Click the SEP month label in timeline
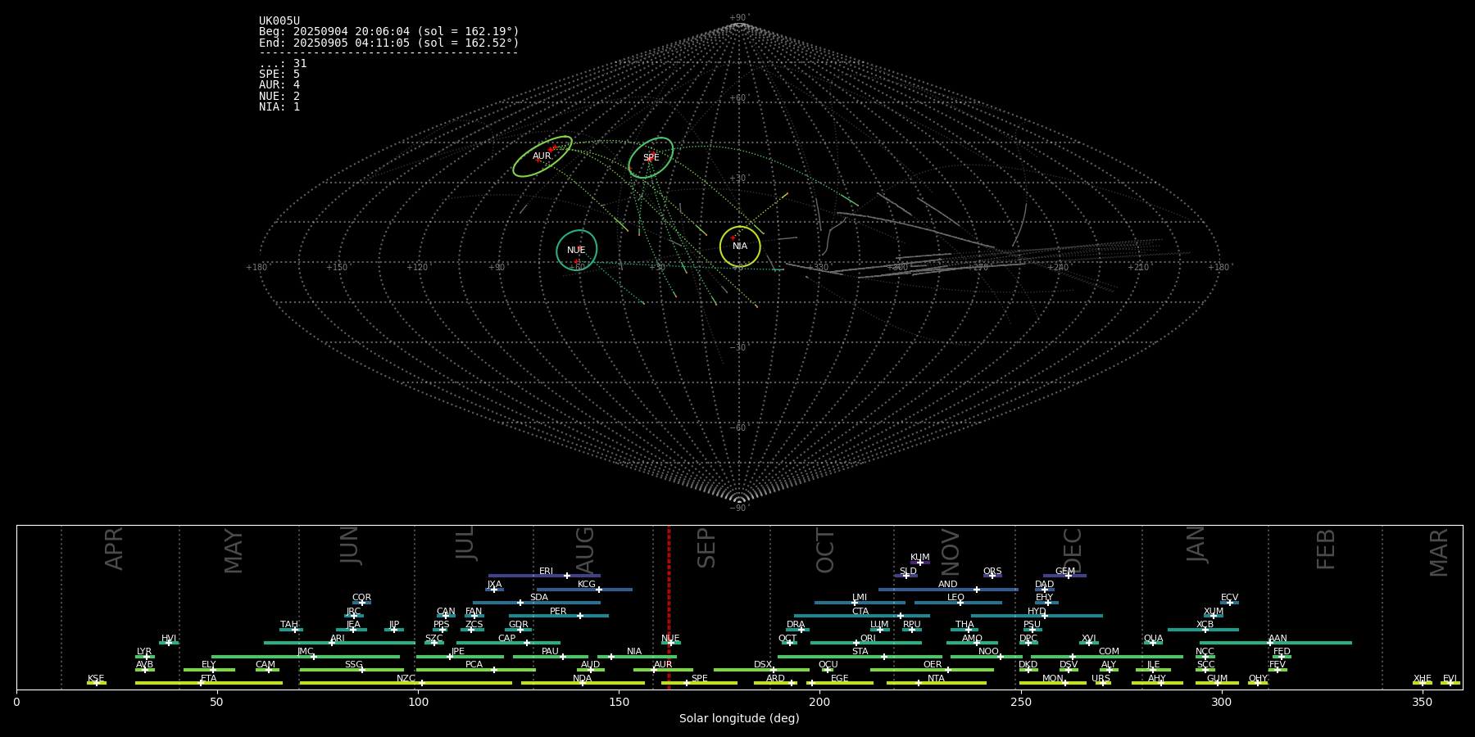 point(706,548)
